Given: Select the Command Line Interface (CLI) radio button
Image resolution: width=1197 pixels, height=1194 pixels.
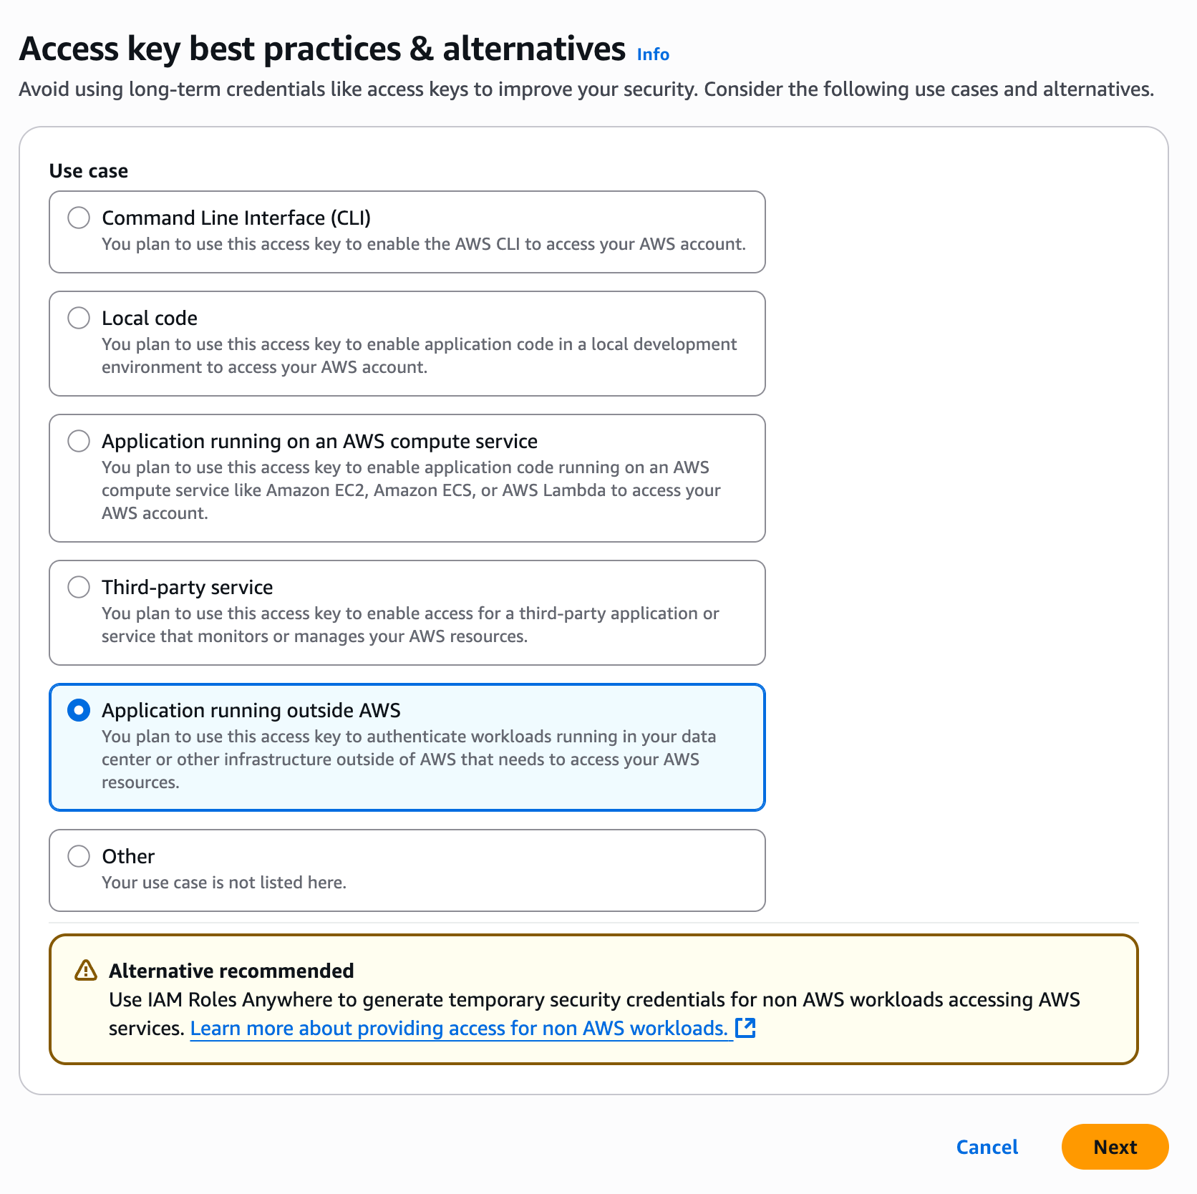Looking at the screenshot, I should pos(79,218).
